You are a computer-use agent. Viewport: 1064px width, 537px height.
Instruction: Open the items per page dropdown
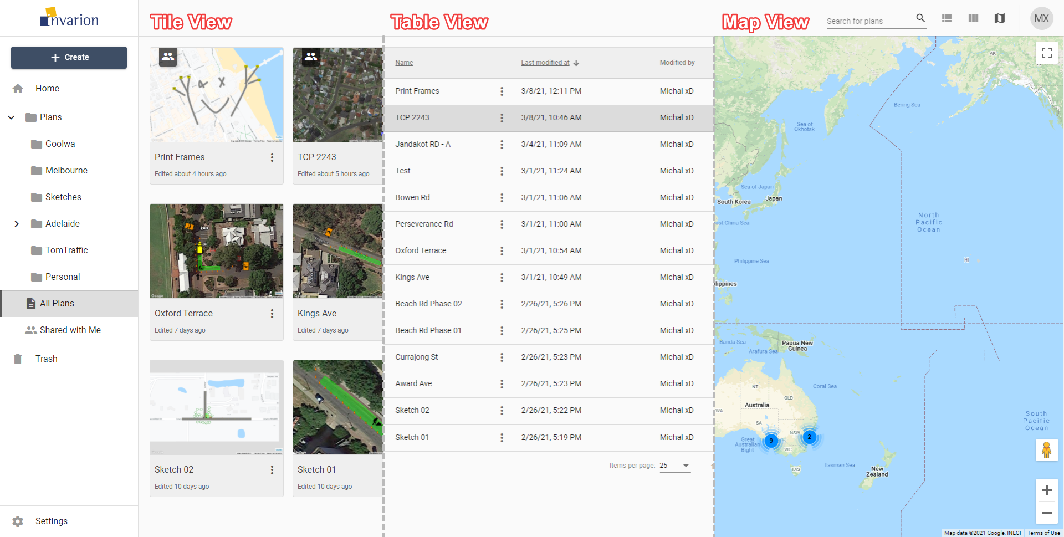click(675, 466)
